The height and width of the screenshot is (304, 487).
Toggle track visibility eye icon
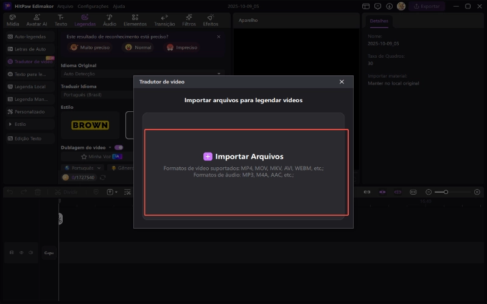(x=21, y=252)
